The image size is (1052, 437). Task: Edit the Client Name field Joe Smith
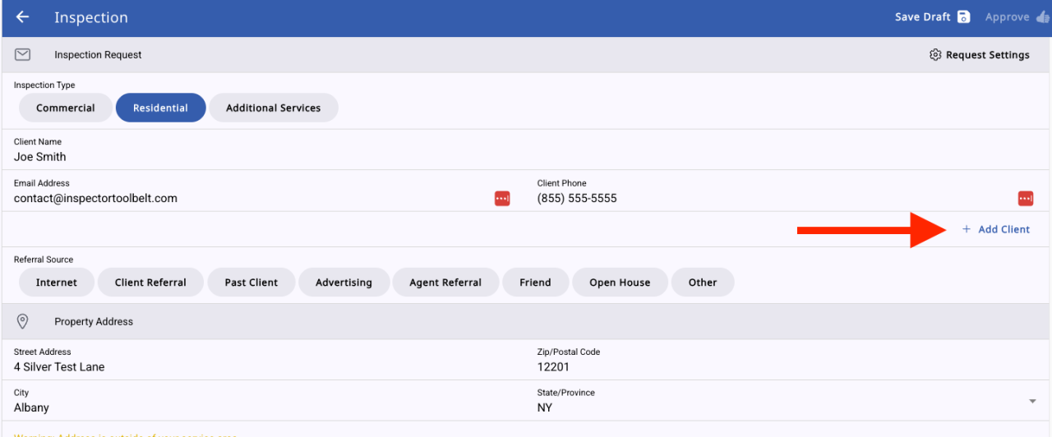click(x=526, y=149)
